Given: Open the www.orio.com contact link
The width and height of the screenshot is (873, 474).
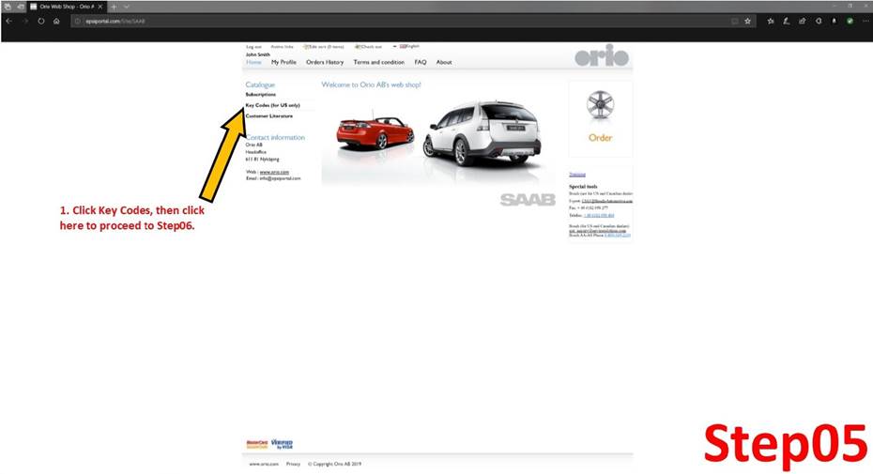Looking at the screenshot, I should [274, 172].
